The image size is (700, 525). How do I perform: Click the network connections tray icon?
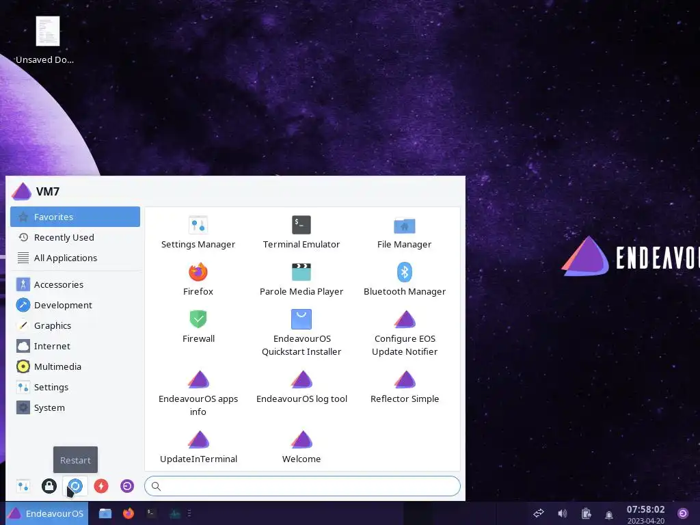pyautogui.click(x=539, y=513)
